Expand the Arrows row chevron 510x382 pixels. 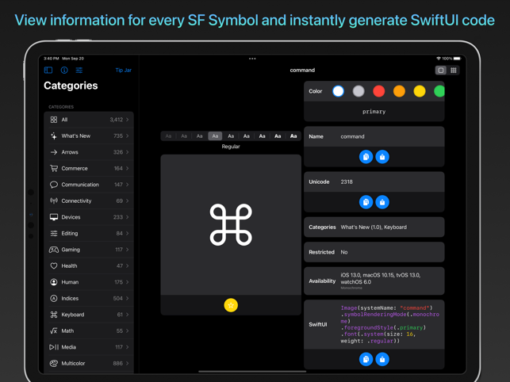pyautogui.click(x=128, y=152)
